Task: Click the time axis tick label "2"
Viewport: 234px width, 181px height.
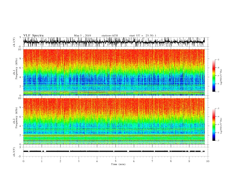Action: click(x=60, y=161)
